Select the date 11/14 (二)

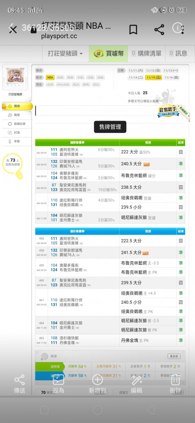pos(136,77)
